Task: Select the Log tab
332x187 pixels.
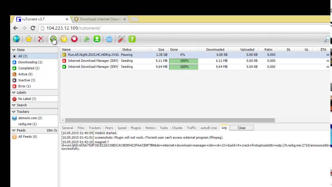Action: (224, 128)
